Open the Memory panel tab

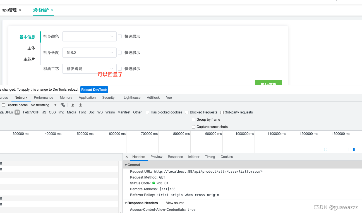pyautogui.click(x=66, y=98)
